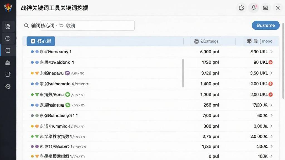The width and height of the screenshot is (285, 160).
Task: Click the 1750 pnl value
Action: point(210,62)
